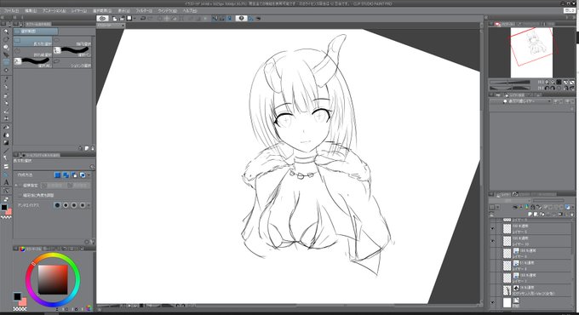Choose the Erase selection sub tool
The height and width of the screenshot is (315, 579).
[33, 62]
